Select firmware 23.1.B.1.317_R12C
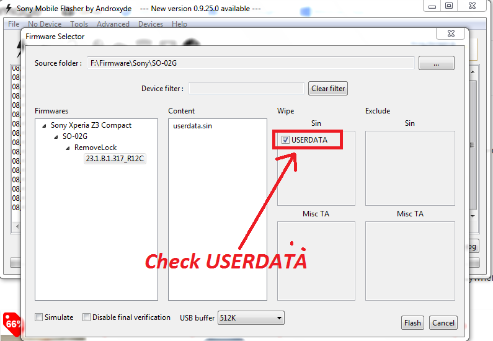The image size is (493, 341). [x=115, y=158]
